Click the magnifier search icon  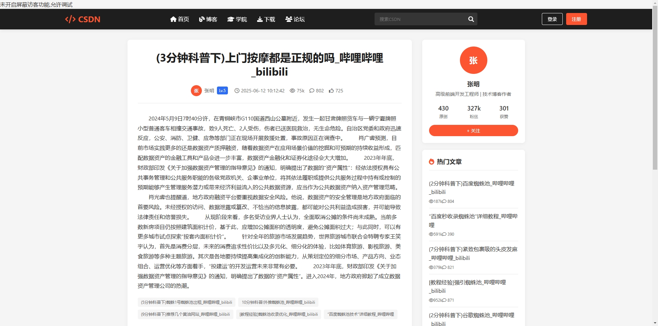pos(471,19)
